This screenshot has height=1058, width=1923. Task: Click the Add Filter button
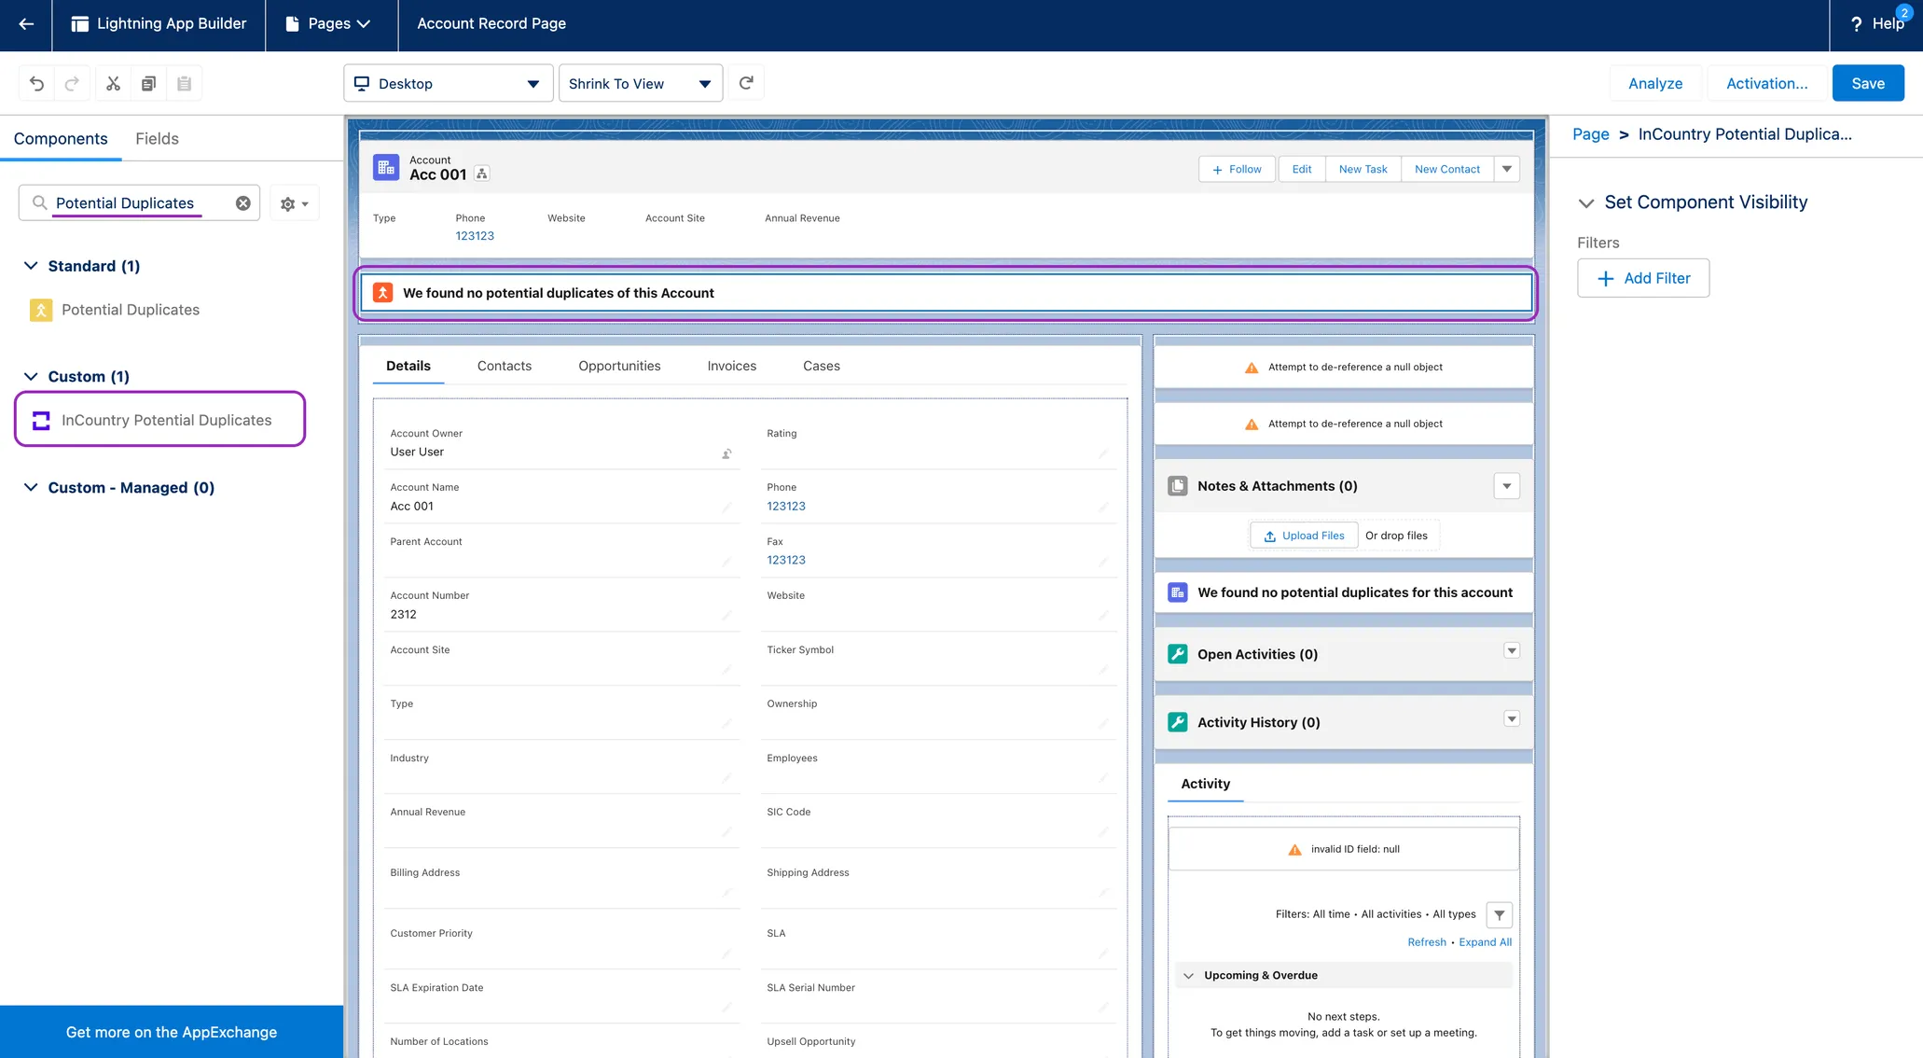(x=1642, y=278)
